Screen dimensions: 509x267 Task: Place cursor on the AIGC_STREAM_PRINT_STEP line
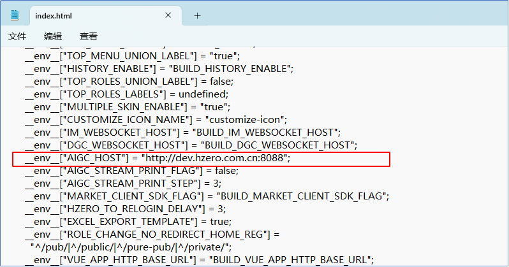pyautogui.click(x=128, y=184)
